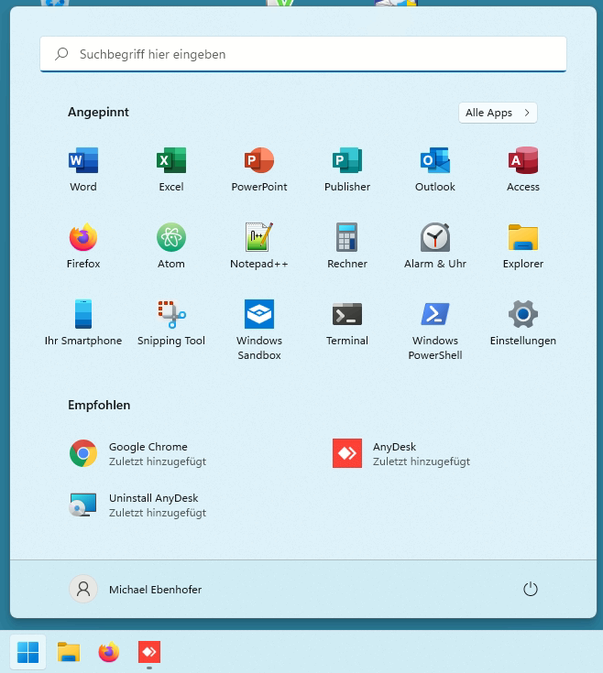Launch Access from pinned apps
The width and height of the screenshot is (603, 673).
[x=523, y=169]
